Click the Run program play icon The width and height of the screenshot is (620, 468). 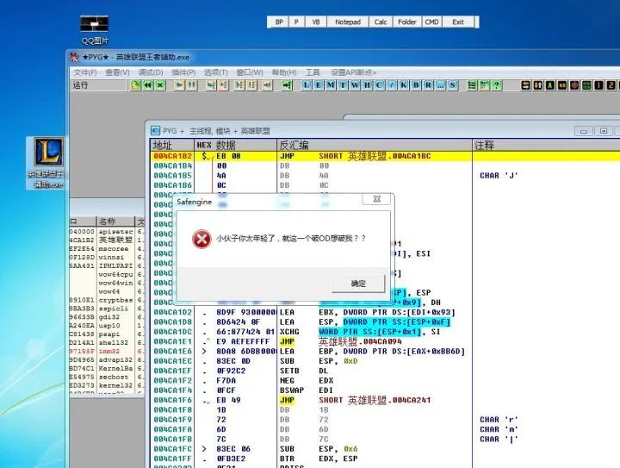[179, 85]
